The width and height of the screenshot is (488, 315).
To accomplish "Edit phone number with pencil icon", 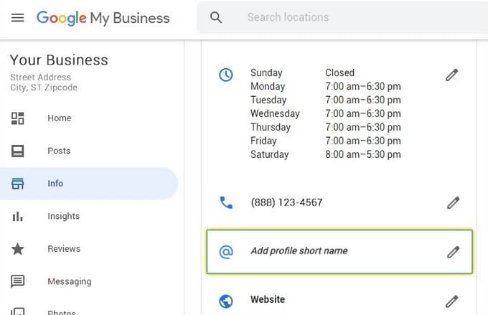I will (x=453, y=202).
